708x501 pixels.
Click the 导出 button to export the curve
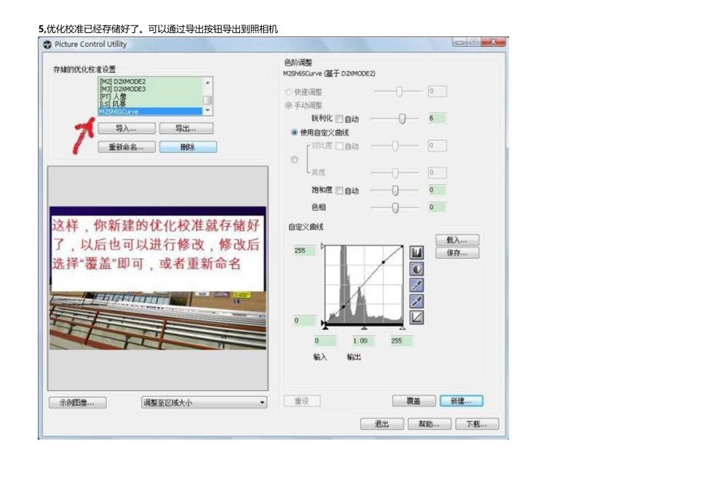coord(185,128)
